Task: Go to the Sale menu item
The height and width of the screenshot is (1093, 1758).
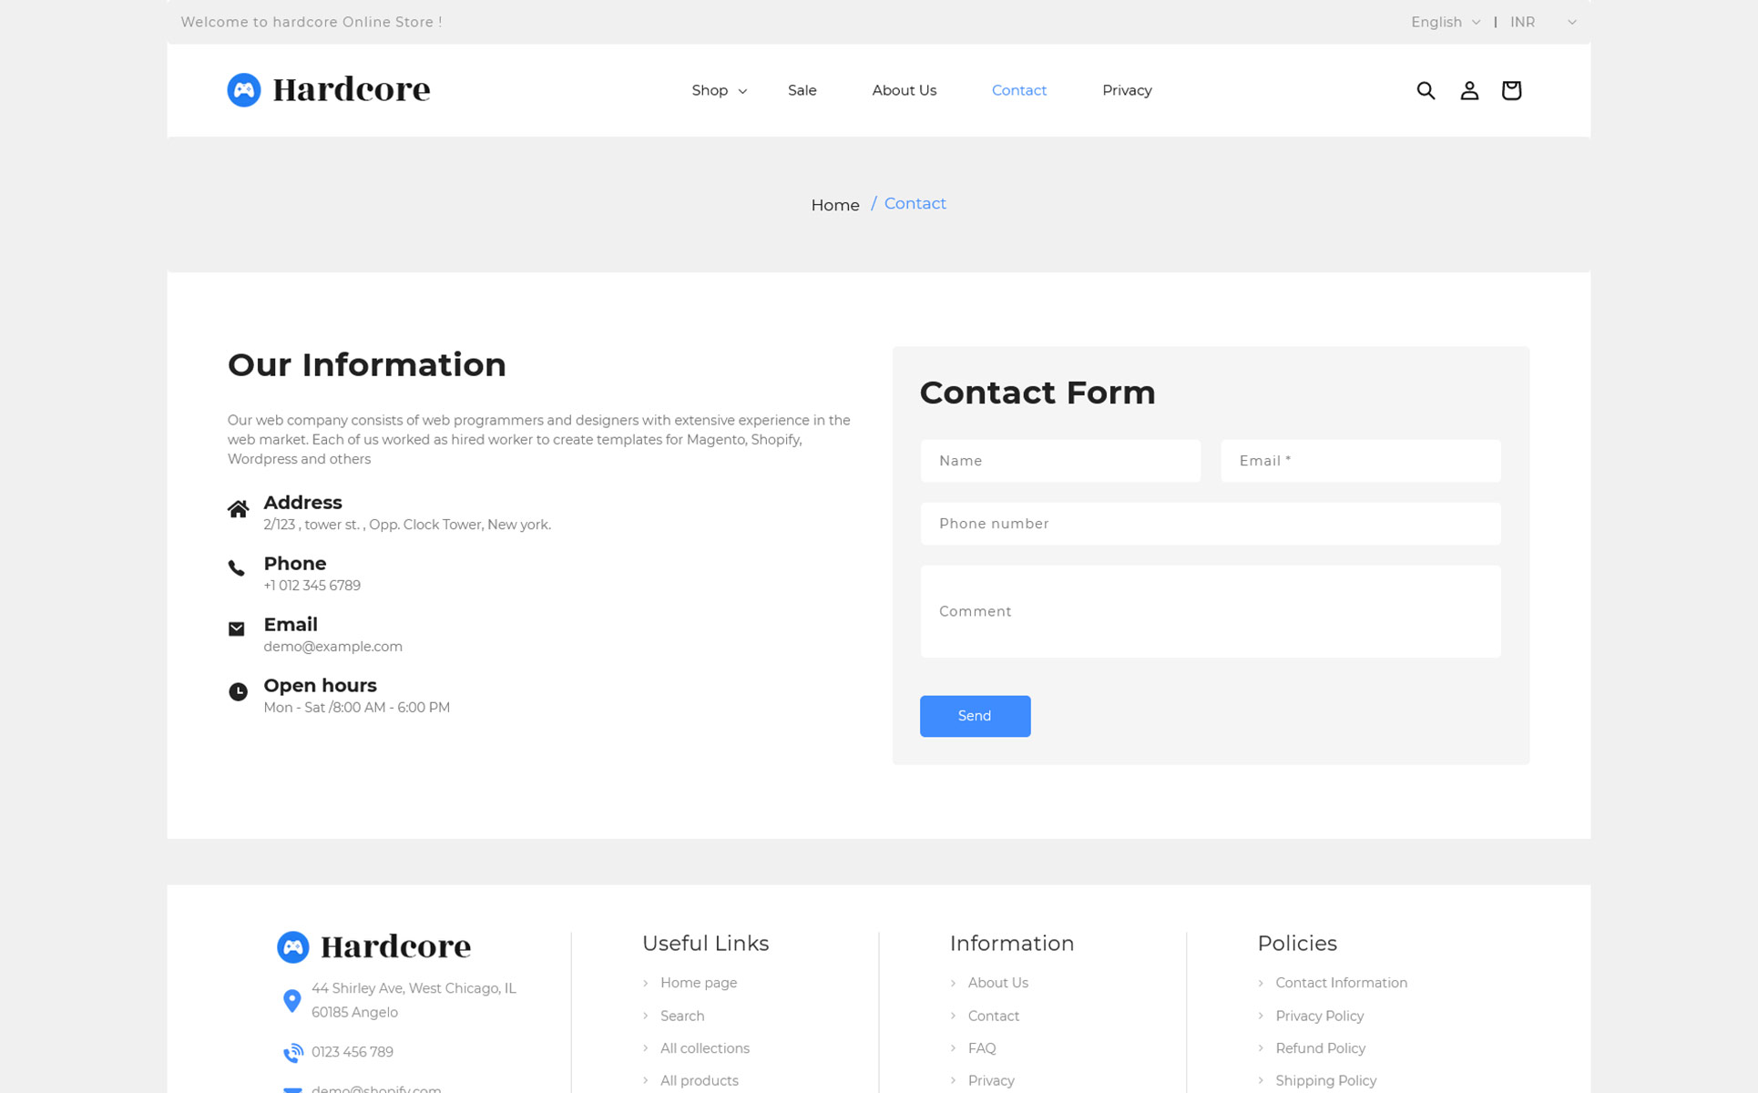Action: pyautogui.click(x=802, y=90)
